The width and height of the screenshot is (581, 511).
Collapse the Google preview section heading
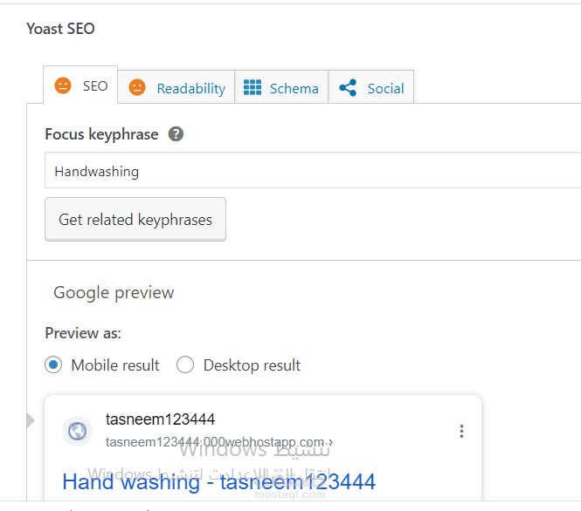114,293
